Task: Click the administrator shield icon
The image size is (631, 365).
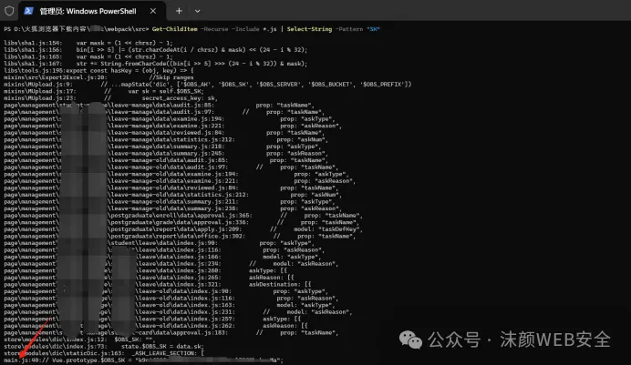Action: pos(9,11)
